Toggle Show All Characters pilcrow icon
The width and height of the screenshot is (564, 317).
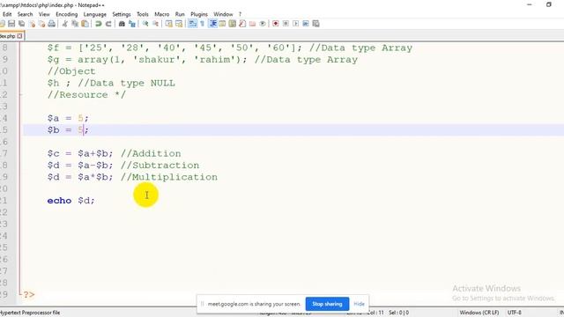click(x=202, y=24)
